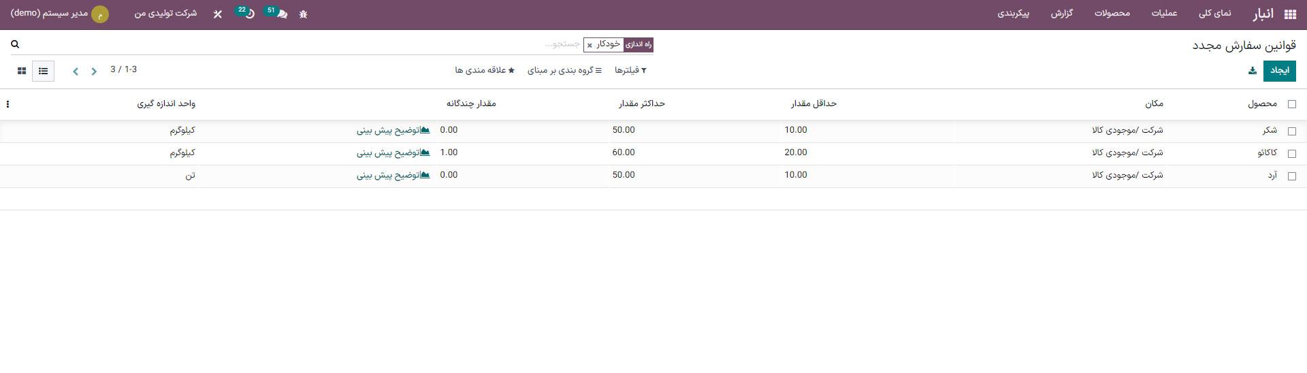Sort by واحد اندازه گیری column header
Image resolution: width=1307 pixels, height=373 pixels.
(x=166, y=103)
